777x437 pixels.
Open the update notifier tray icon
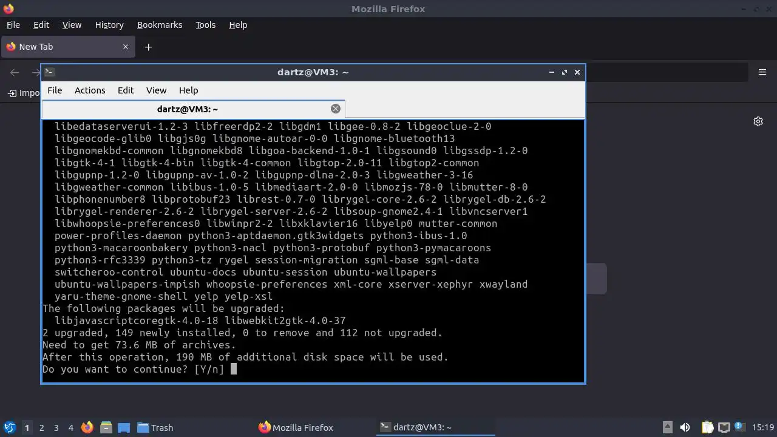pyautogui.click(x=740, y=427)
